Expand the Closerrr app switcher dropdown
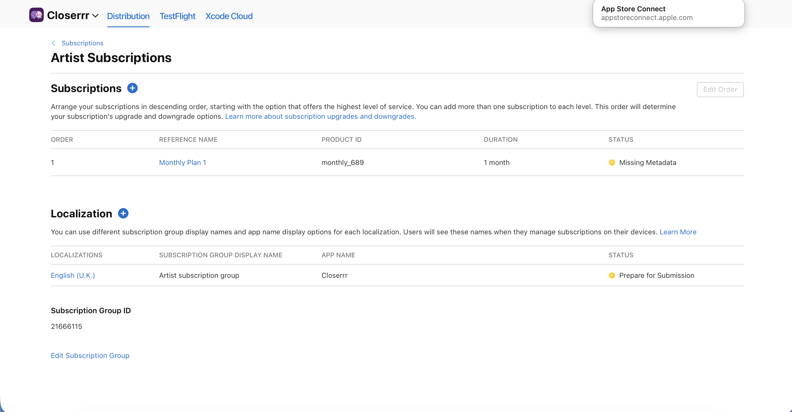Screen dimensions: 792x412 95,16
